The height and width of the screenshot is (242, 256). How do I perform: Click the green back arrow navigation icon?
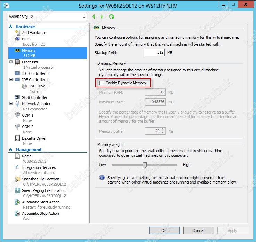(x=94, y=17)
